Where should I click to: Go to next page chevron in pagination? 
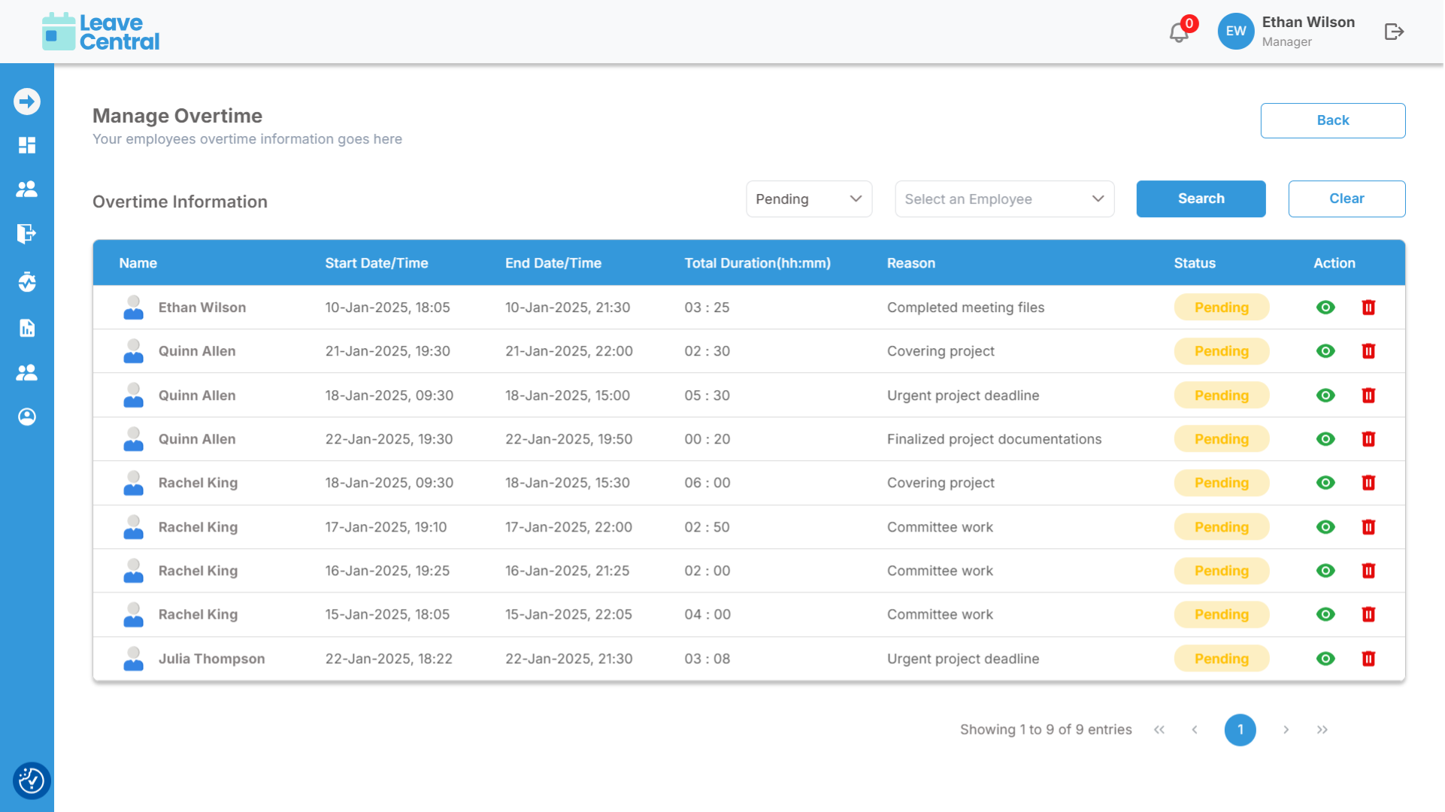coord(1286,730)
